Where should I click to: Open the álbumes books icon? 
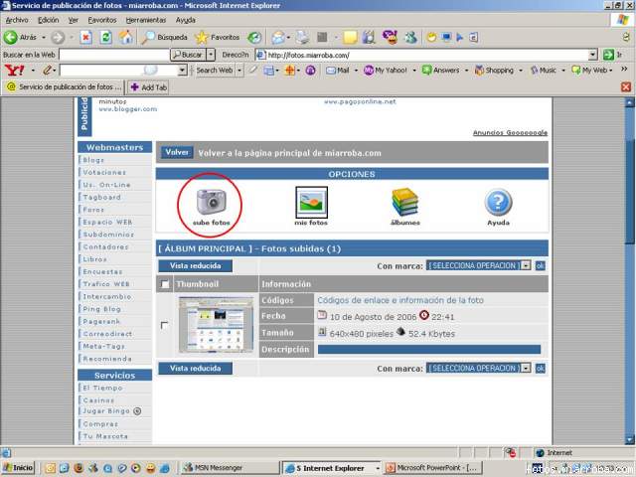[x=404, y=203]
